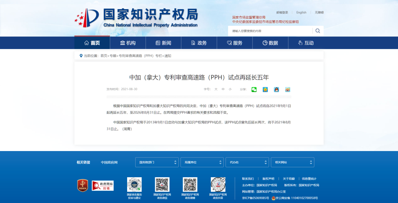Click the 京ICP备05069085号 link
This screenshot has height=203, width=398.
(255, 198)
